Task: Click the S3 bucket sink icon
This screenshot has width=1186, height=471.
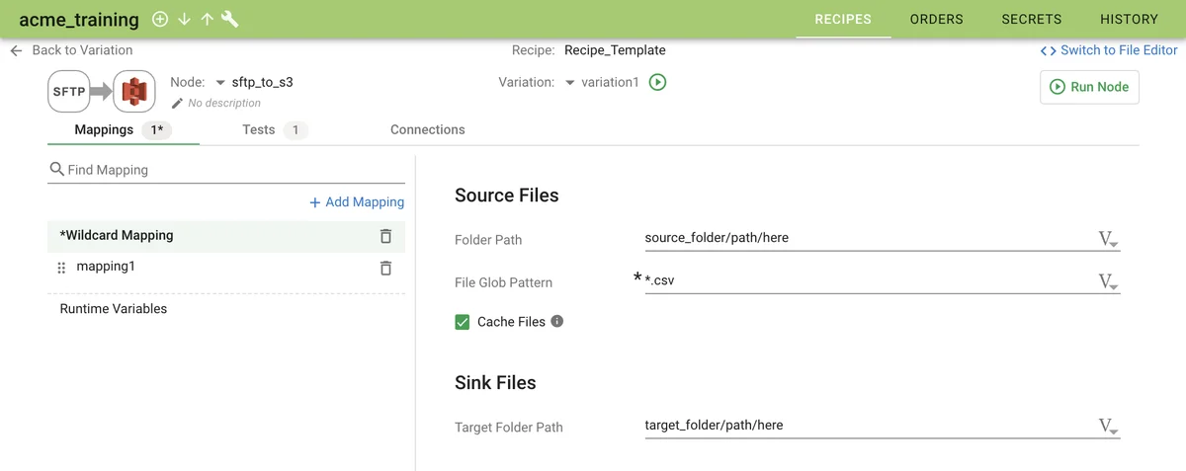Action: (x=134, y=92)
